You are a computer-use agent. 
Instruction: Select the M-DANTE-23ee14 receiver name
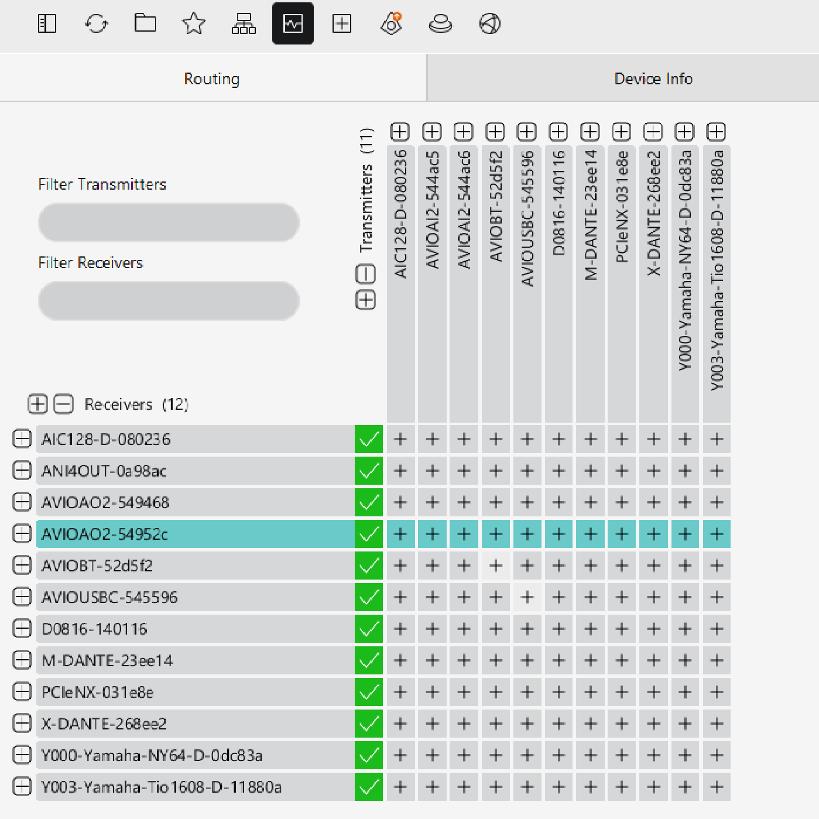click(108, 660)
